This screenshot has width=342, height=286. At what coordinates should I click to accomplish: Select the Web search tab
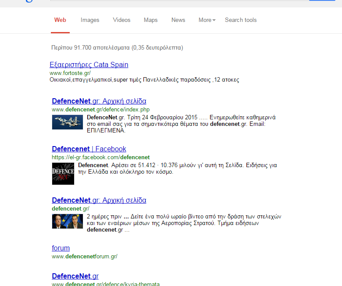coord(60,20)
